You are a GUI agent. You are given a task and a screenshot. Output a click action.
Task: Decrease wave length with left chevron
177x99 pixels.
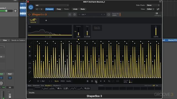(x=49, y=81)
